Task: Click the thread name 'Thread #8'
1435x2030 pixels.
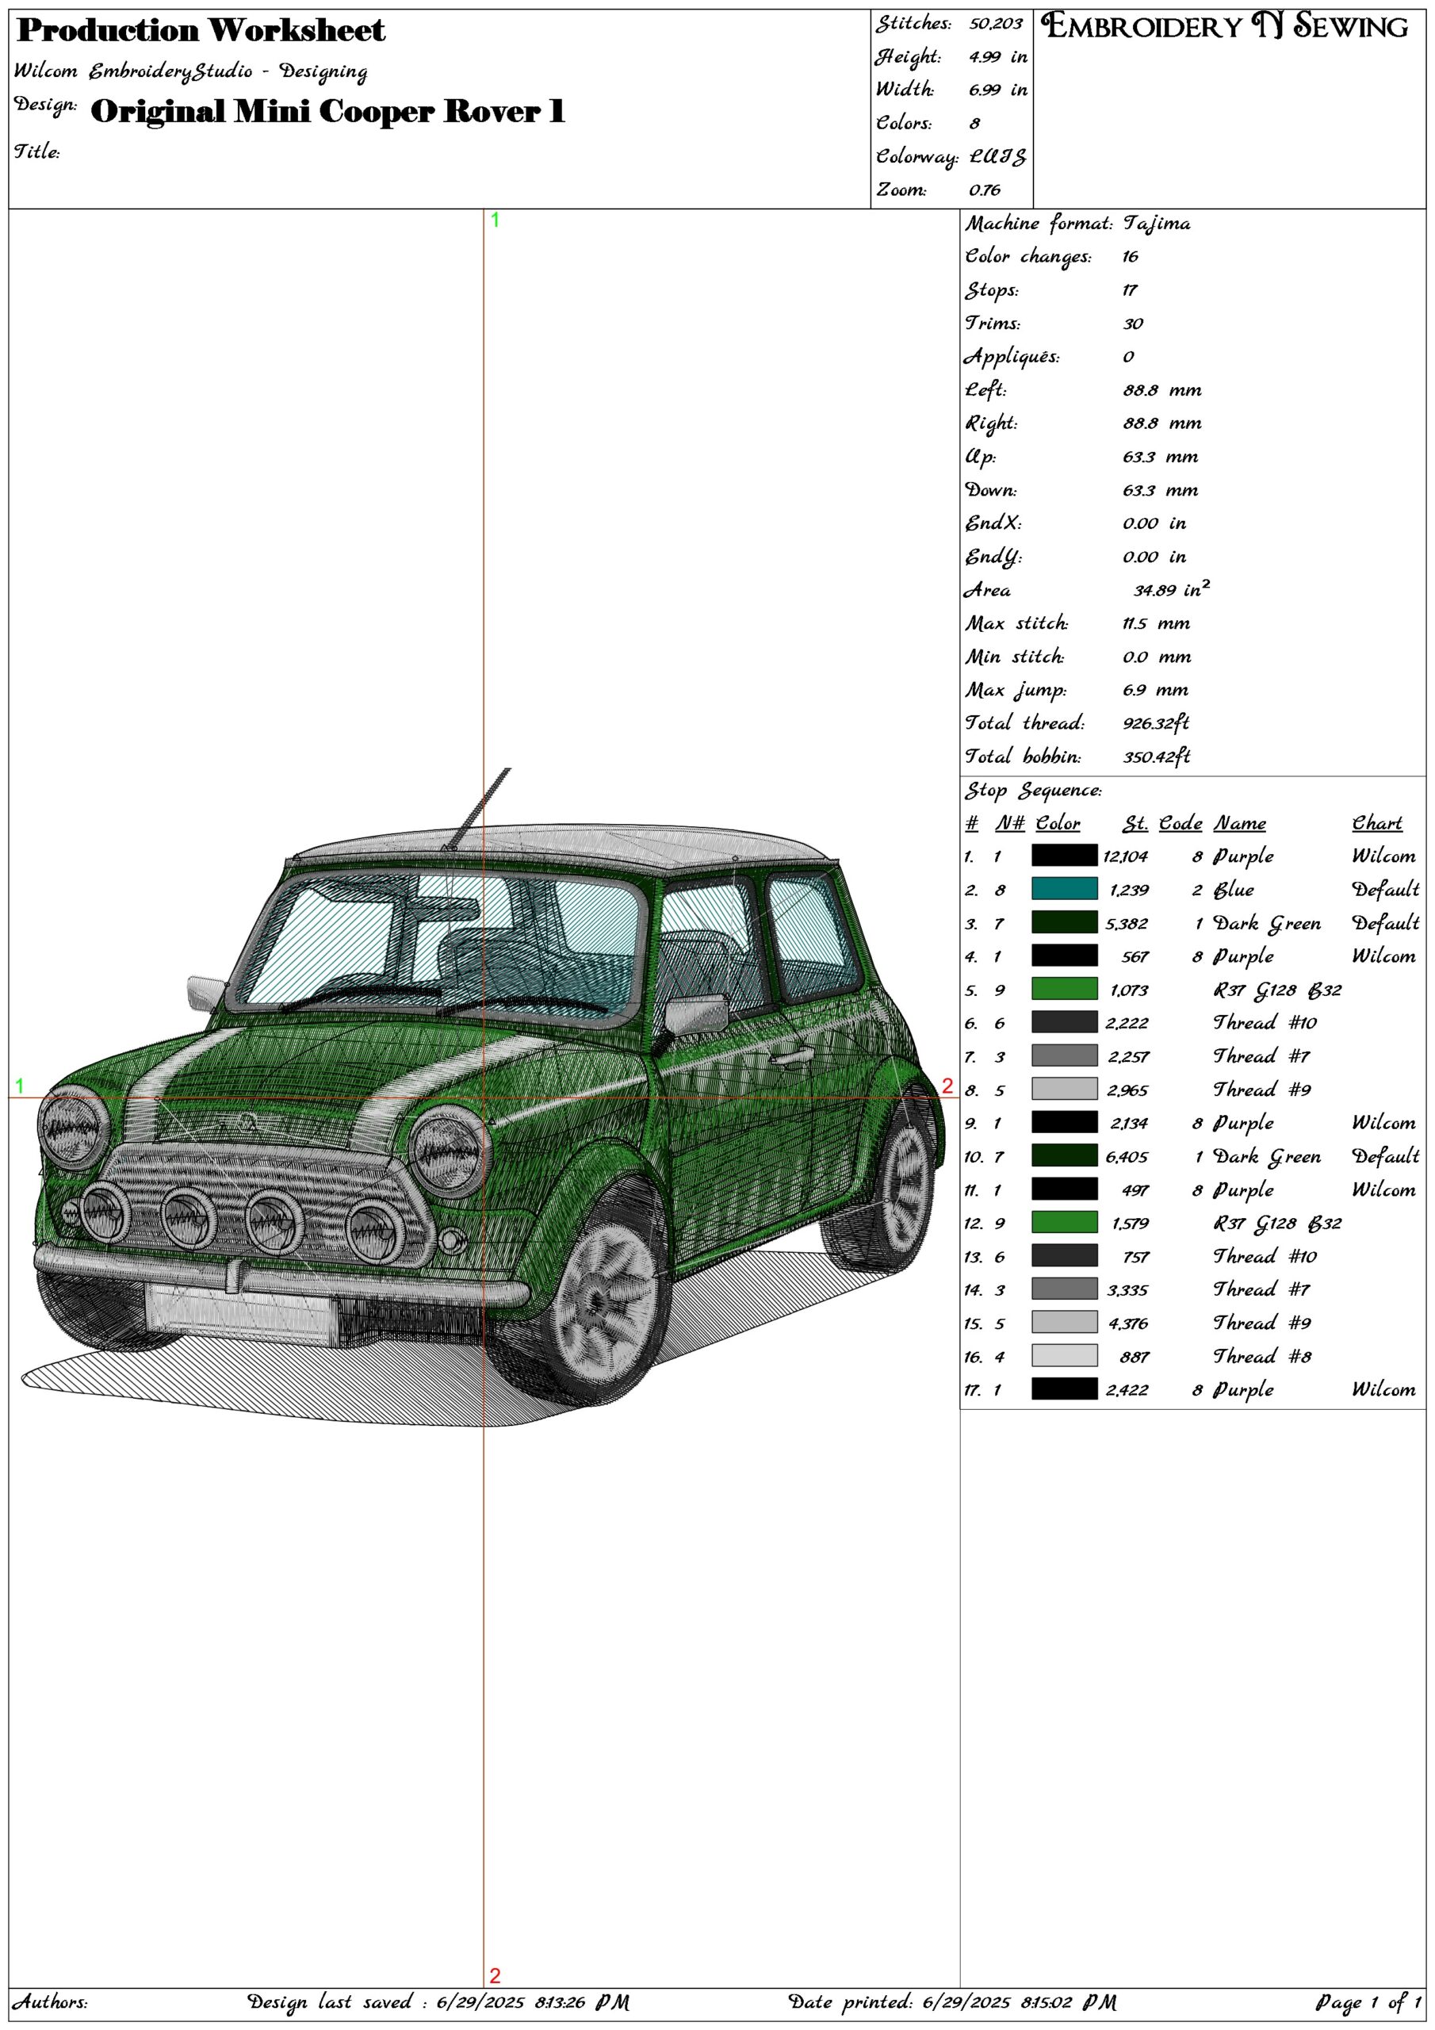Action: pos(1263,1355)
